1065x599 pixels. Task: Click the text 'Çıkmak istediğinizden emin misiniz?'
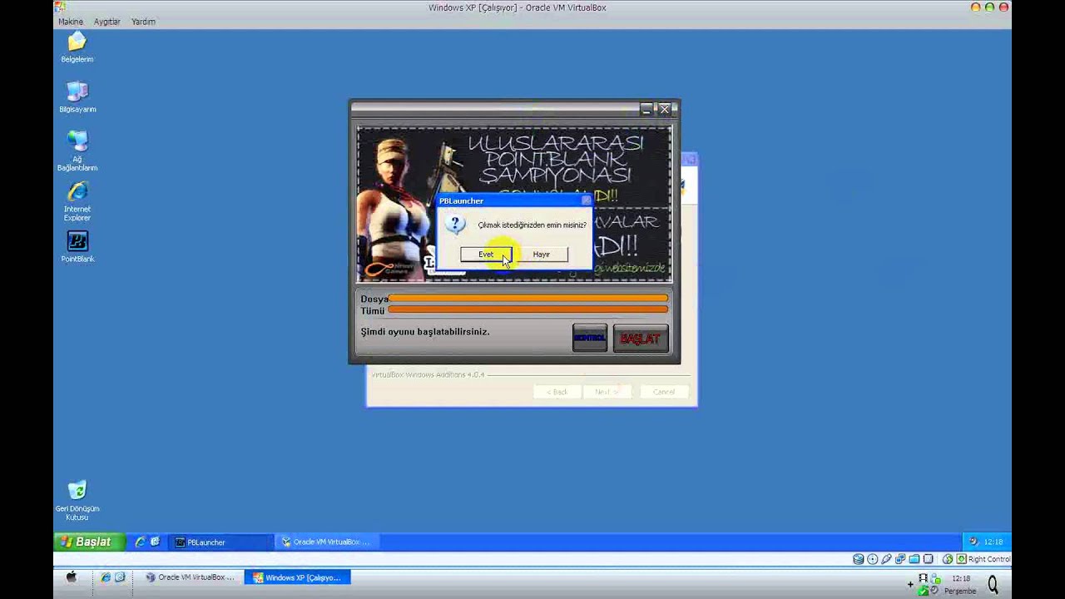(532, 225)
